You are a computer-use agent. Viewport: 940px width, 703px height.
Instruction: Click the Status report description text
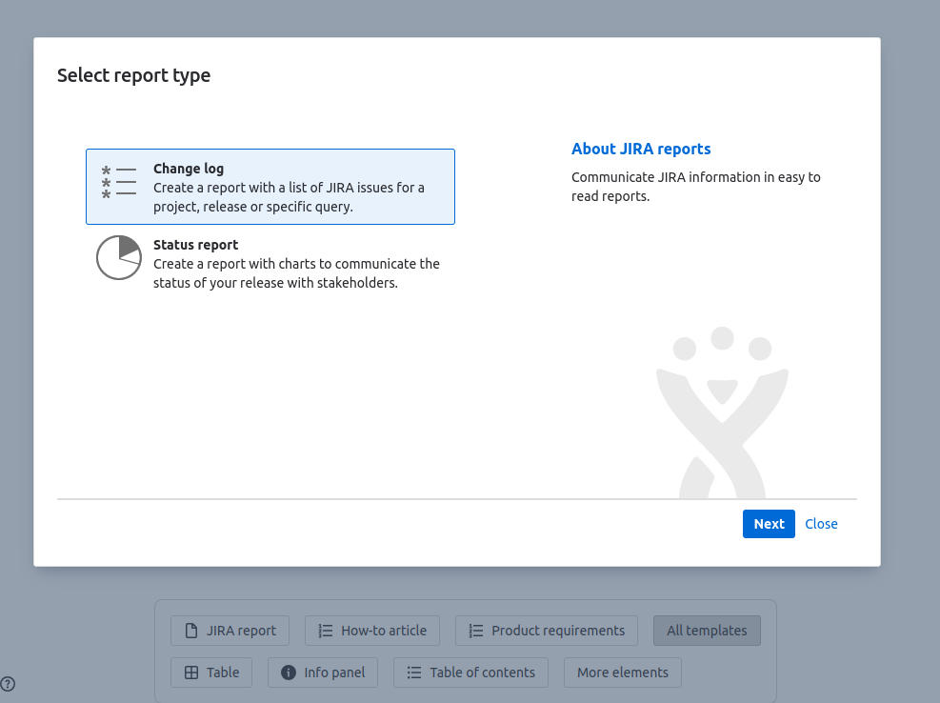pyautogui.click(x=296, y=273)
